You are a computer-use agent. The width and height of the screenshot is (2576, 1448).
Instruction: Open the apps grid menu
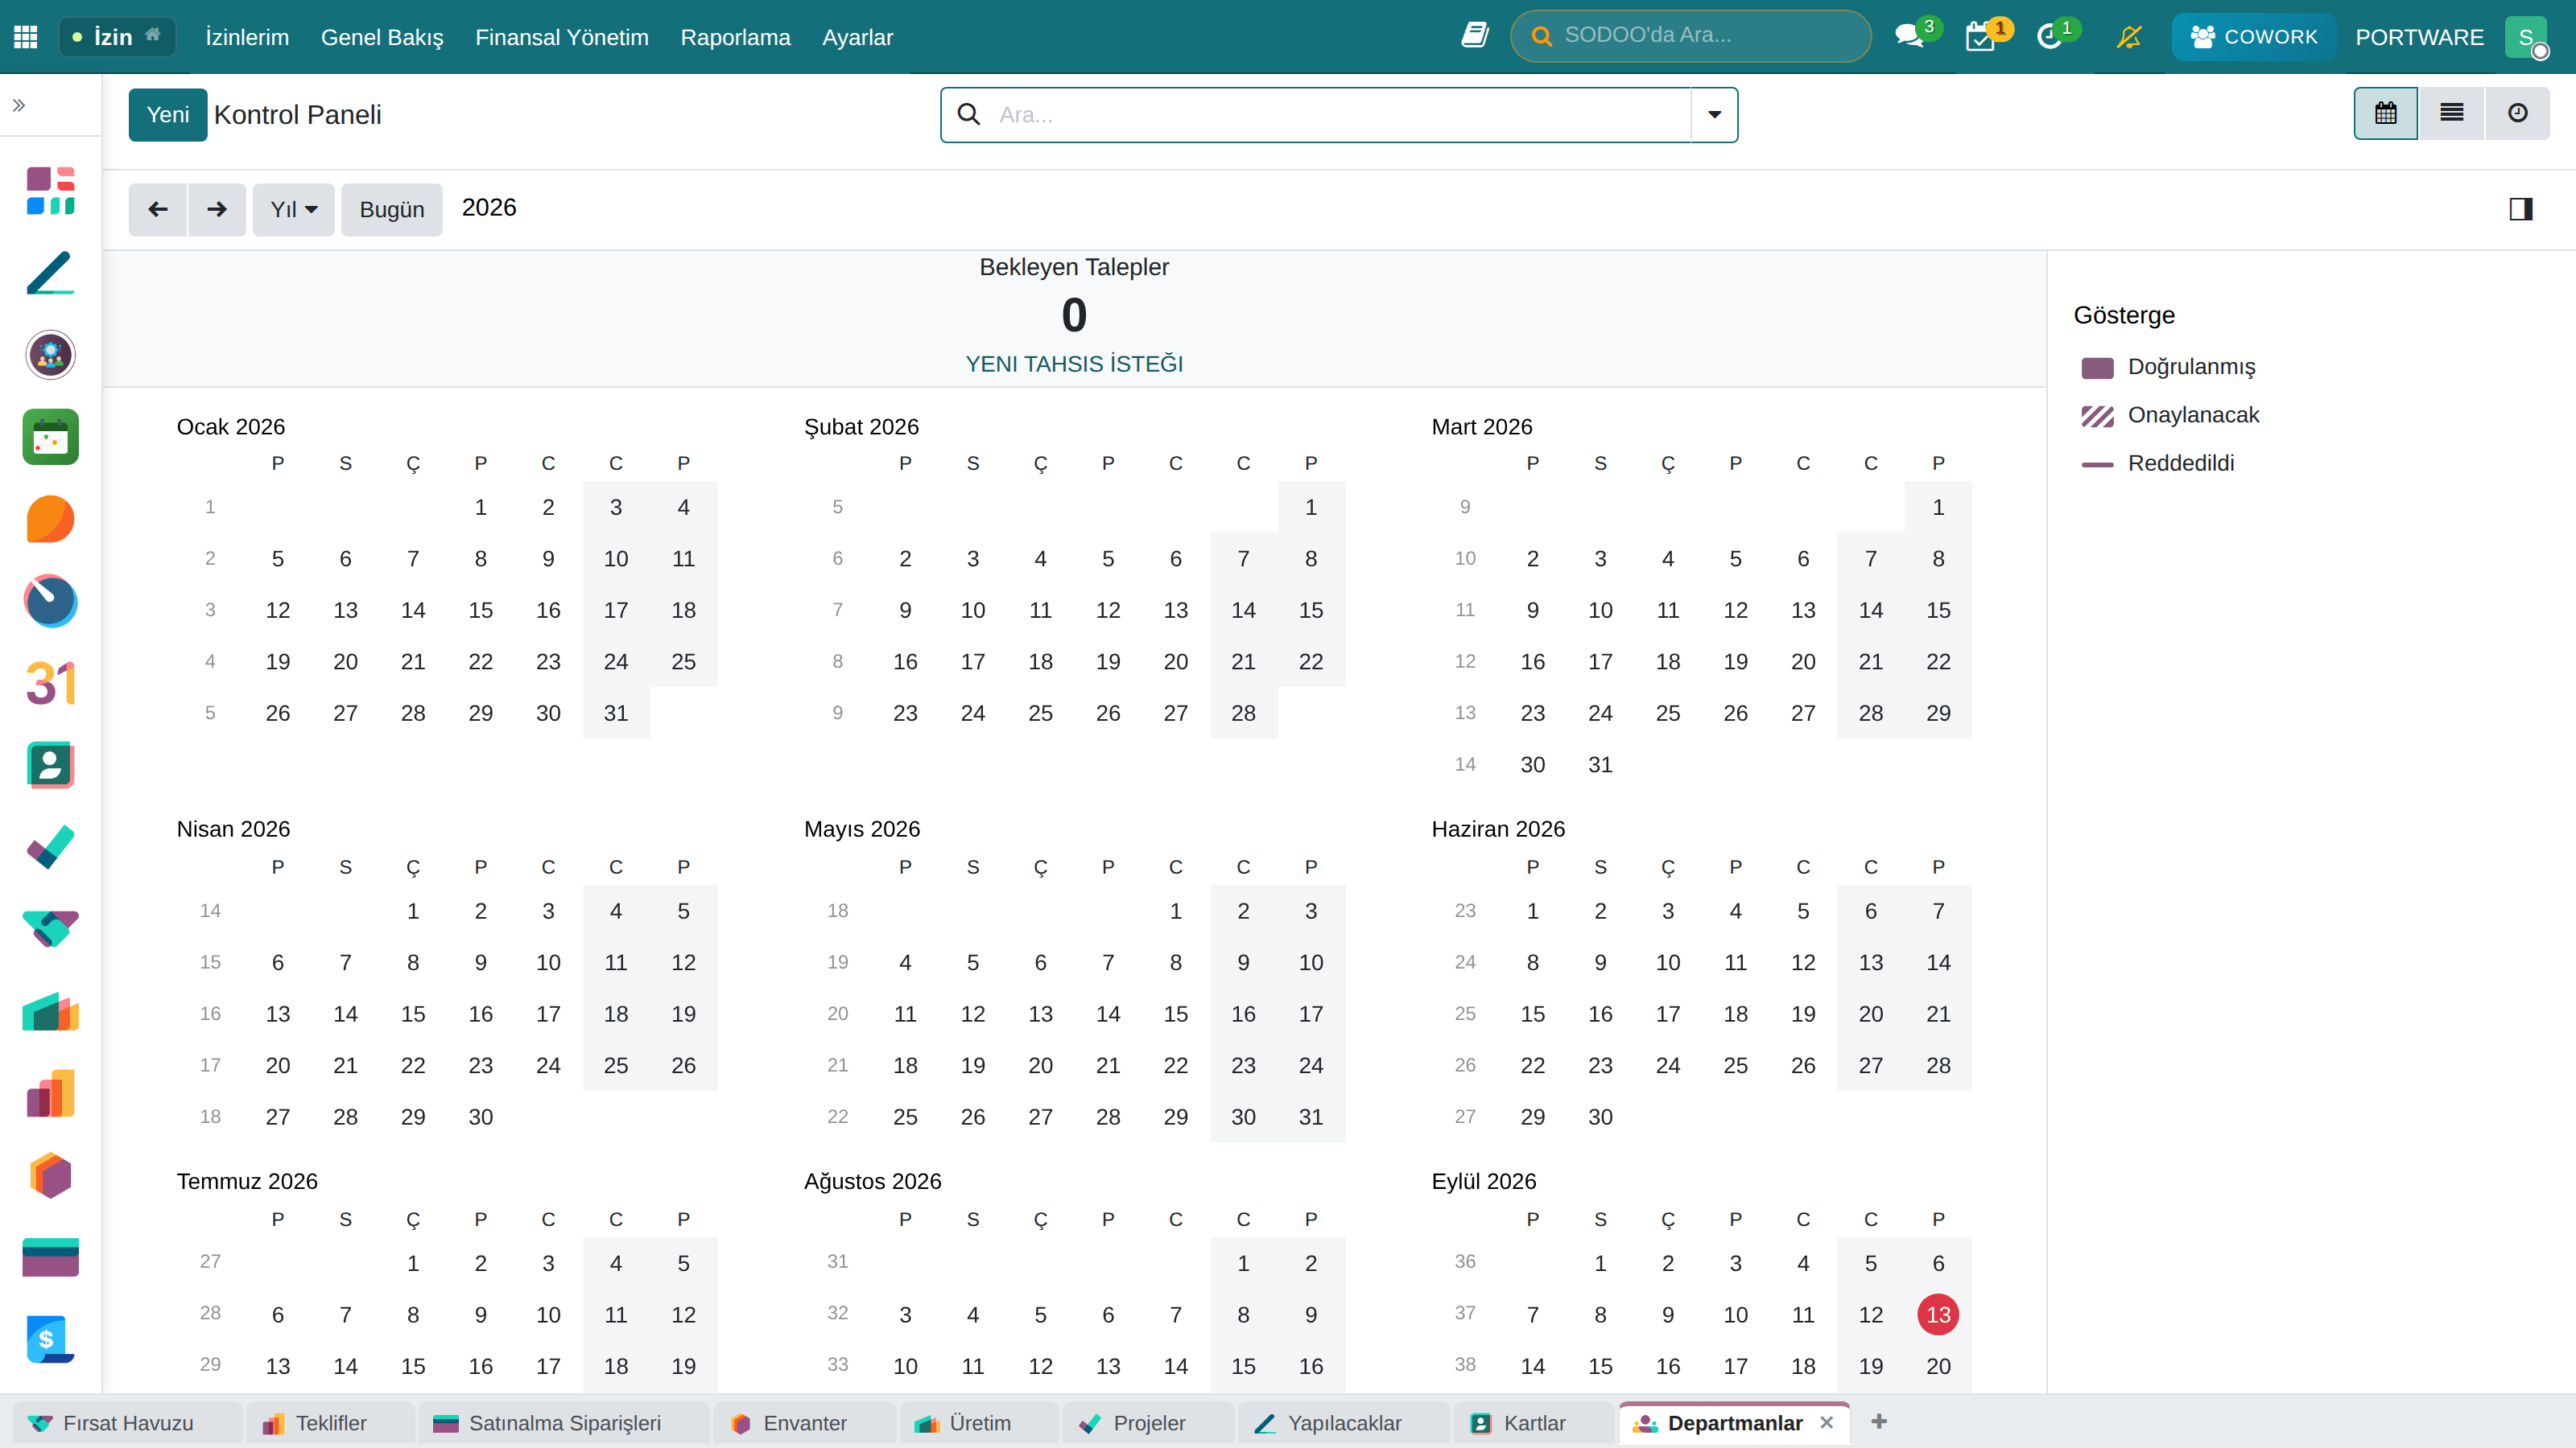[26, 37]
